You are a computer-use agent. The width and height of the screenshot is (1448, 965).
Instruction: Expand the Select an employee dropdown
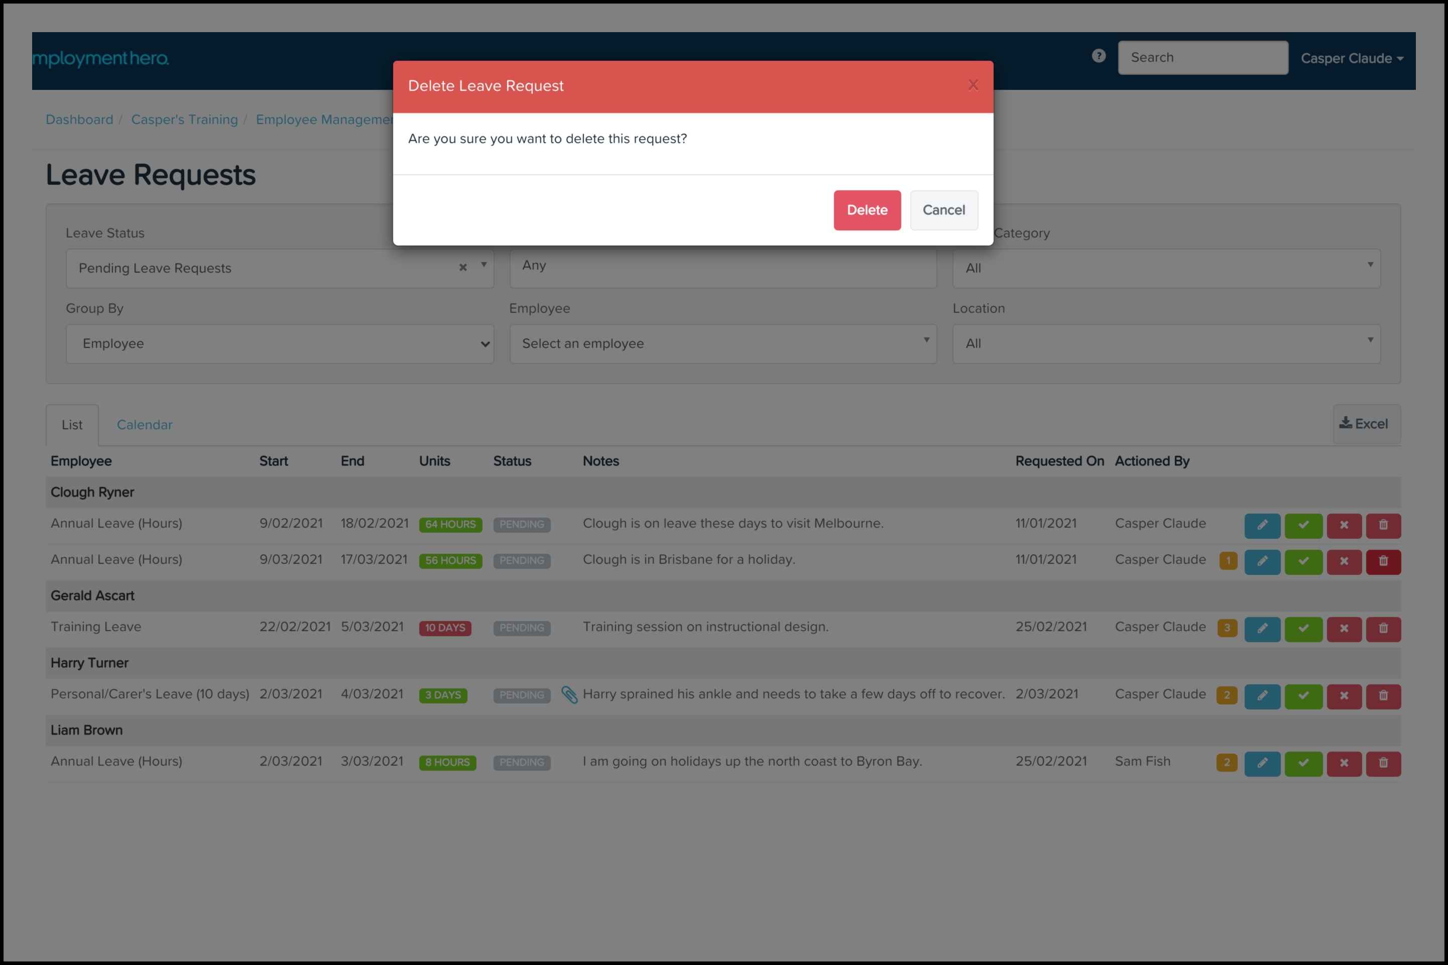pos(722,343)
